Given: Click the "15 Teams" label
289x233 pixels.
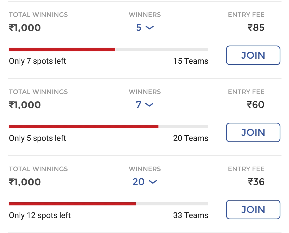Looking at the screenshot, I should [x=191, y=61].
